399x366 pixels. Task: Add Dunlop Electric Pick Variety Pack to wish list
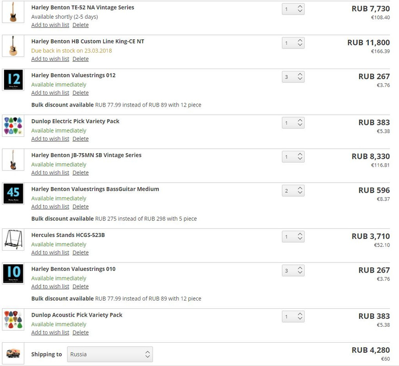[50, 139]
